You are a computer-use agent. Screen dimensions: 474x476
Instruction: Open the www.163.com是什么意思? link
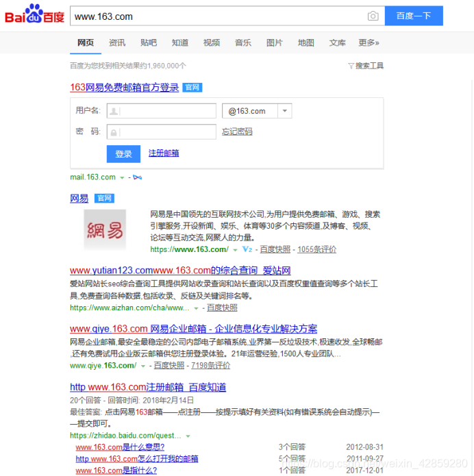pyautogui.click(x=121, y=447)
